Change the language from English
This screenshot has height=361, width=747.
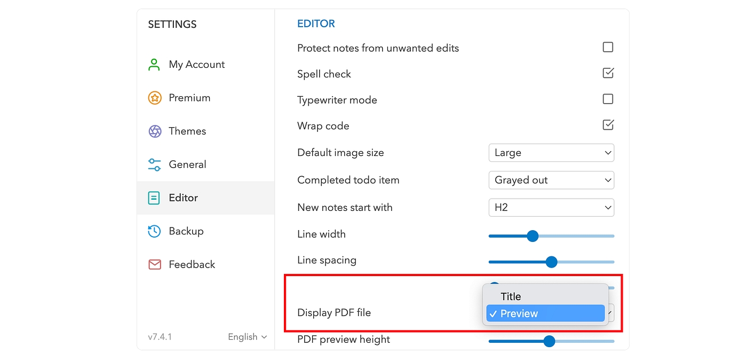coord(247,337)
